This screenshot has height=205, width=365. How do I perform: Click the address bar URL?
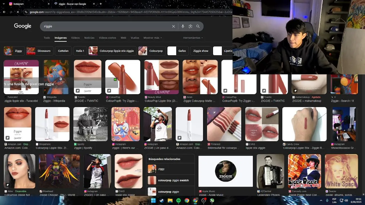tap(131, 12)
